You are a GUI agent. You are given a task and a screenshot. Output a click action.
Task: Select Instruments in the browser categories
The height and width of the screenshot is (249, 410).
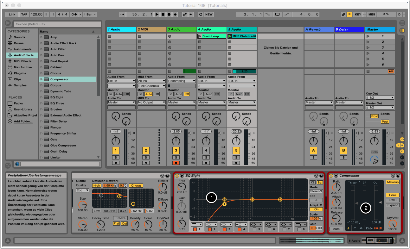click(x=22, y=49)
